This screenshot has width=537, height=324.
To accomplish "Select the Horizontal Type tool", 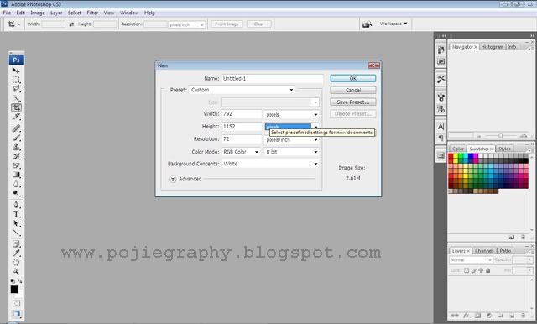I will tap(16, 214).
